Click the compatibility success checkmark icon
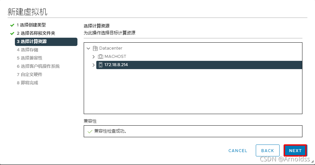Viewport: 315px width, 165px height. pos(90,131)
